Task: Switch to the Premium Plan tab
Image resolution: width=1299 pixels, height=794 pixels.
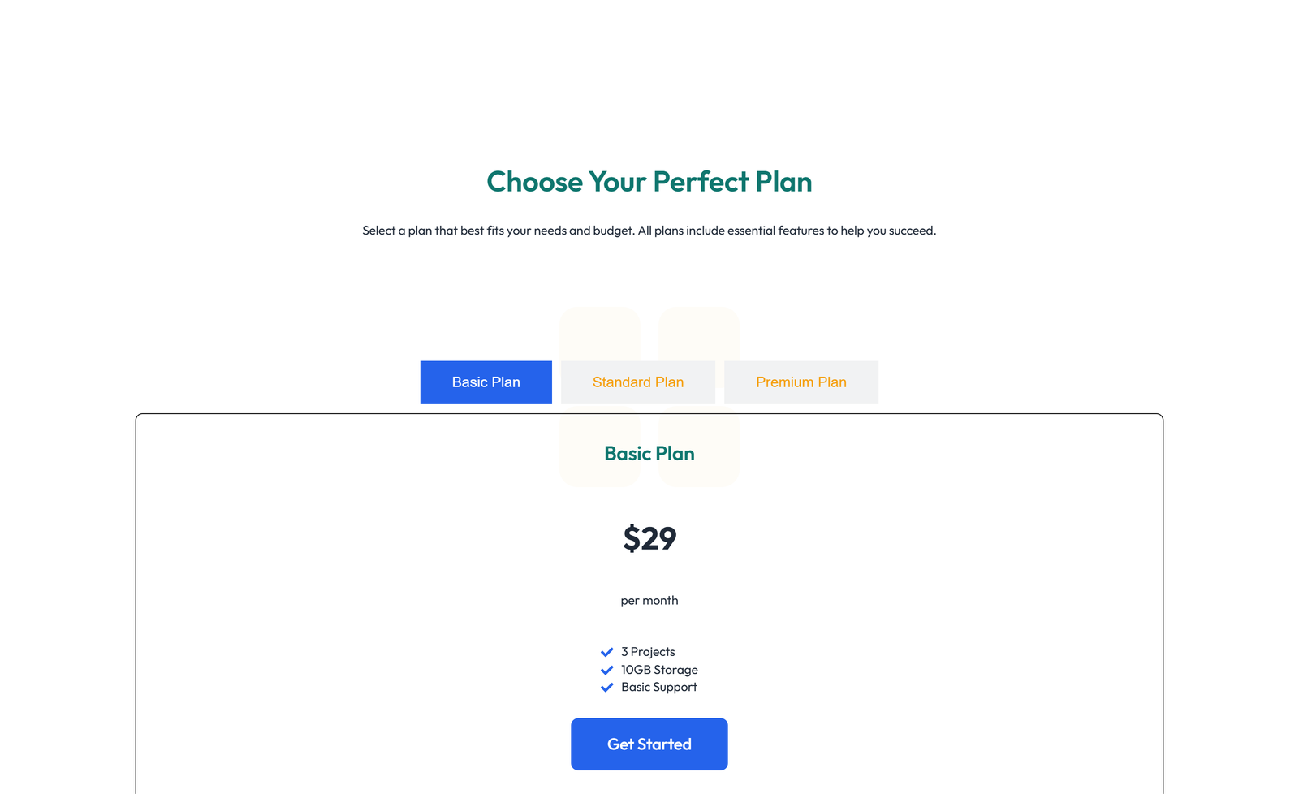Action: point(801,382)
